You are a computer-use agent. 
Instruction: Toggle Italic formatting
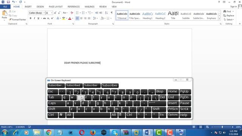[34, 19]
